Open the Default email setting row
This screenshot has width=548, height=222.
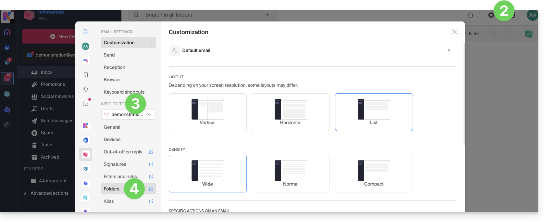(x=312, y=51)
